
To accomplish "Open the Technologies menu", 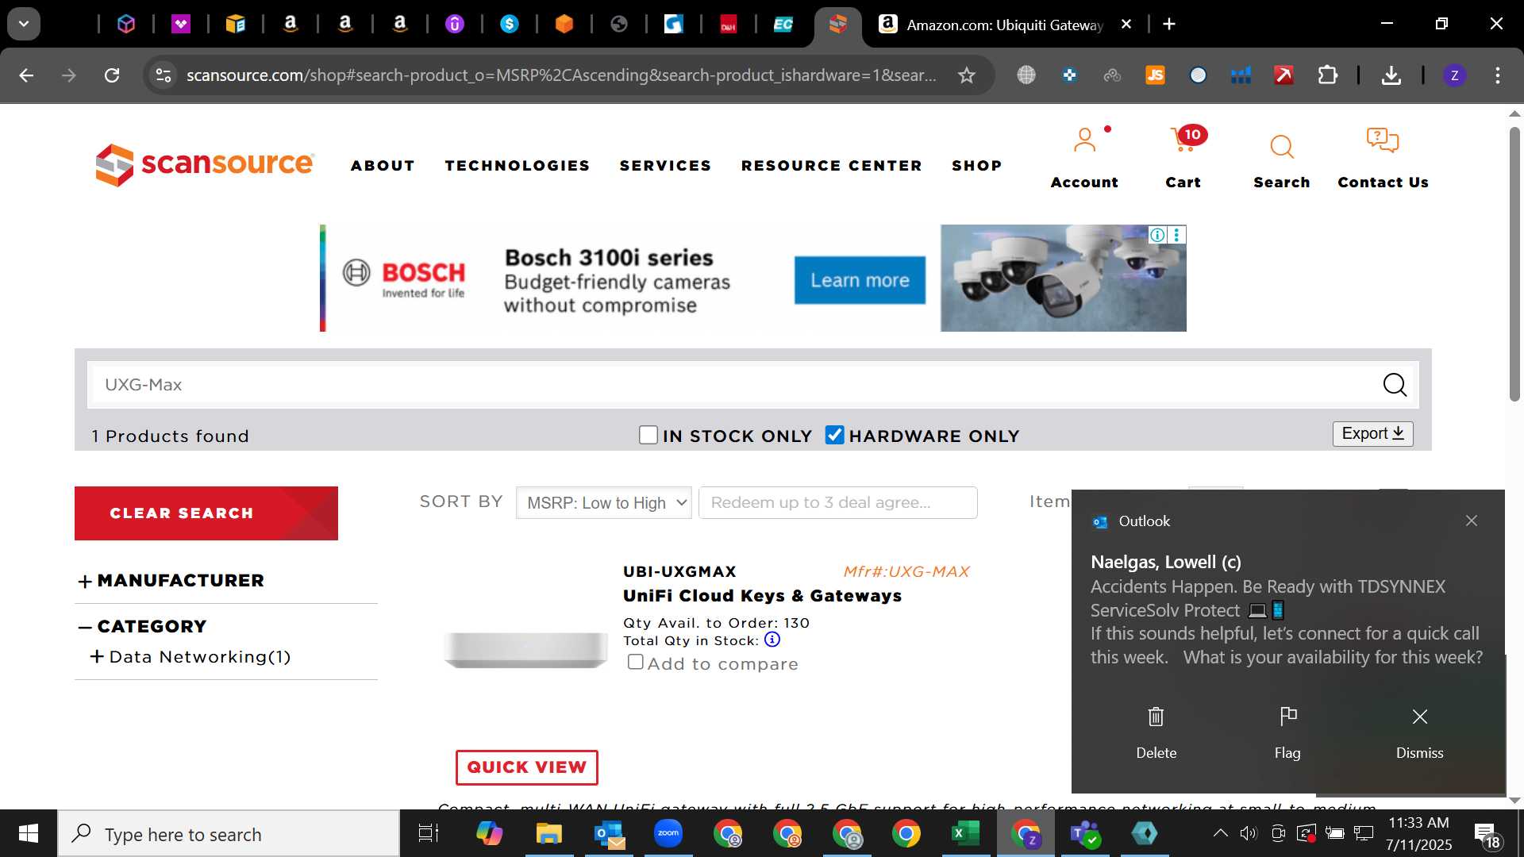I will [x=517, y=165].
